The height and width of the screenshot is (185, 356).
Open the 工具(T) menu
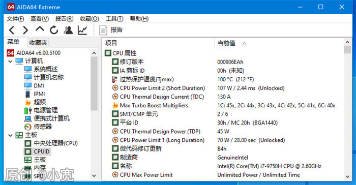(x=114, y=19)
